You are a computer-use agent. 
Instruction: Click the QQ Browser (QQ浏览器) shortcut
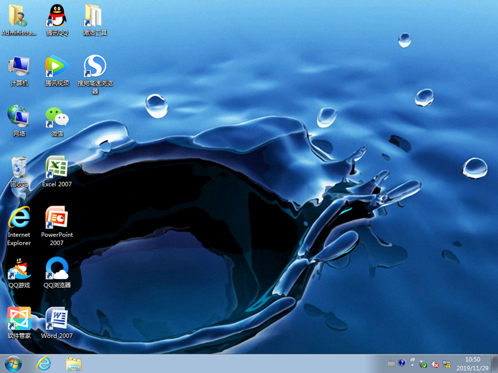[x=57, y=269]
